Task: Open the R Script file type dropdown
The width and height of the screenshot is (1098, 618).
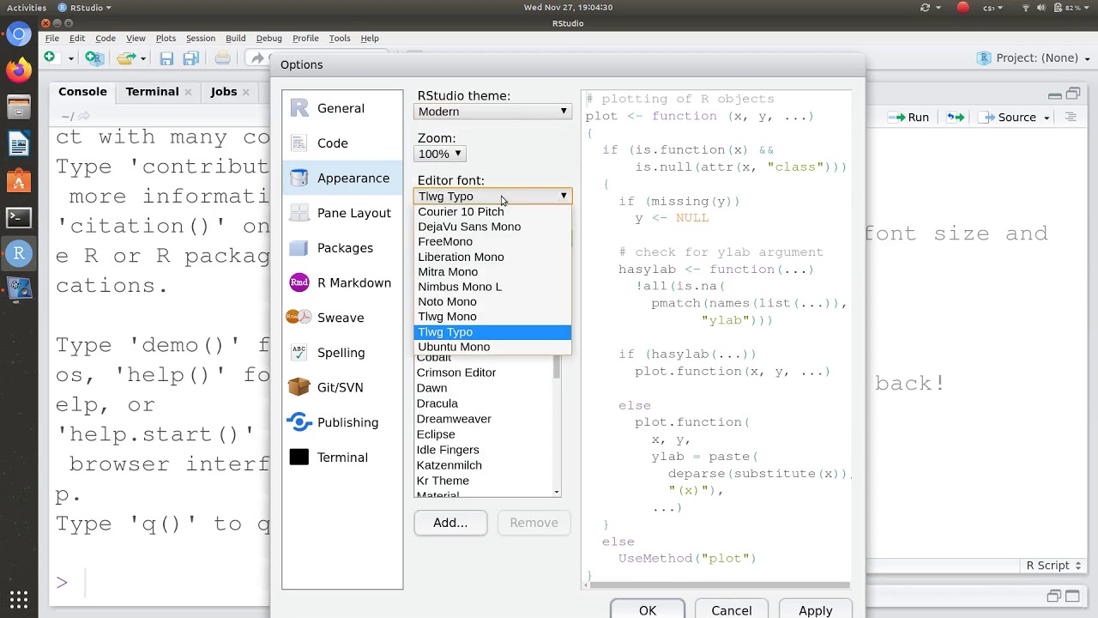Action: 1053,566
